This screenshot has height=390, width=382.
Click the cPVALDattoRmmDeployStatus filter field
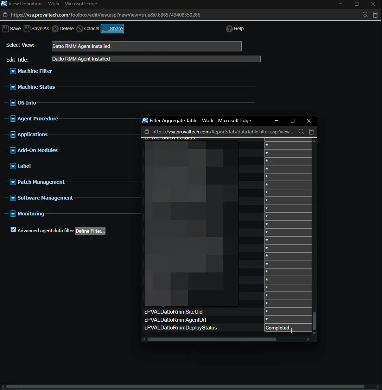coord(288,328)
